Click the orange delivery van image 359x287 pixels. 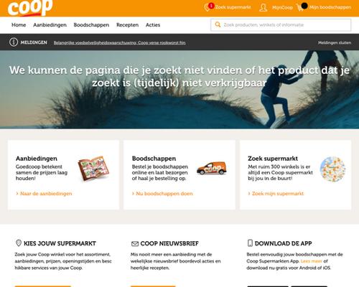(212, 168)
